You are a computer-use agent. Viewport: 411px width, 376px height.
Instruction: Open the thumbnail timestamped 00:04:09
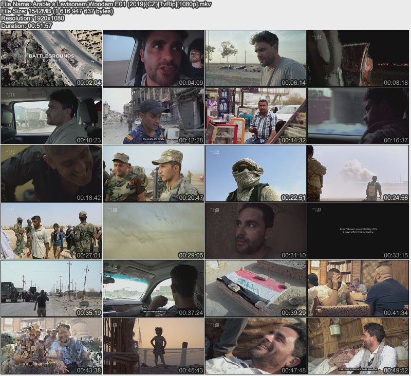click(x=154, y=58)
